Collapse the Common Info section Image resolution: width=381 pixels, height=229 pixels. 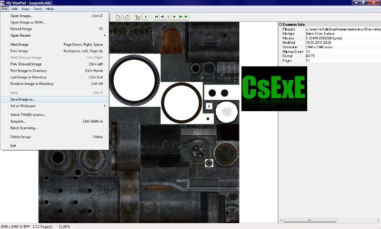tap(281, 24)
